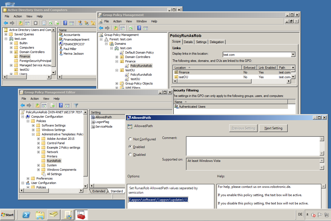This screenshot has width=331, height=221.
Task: Open the Help icon in Group Policy Management Editor
Action: pyautogui.click(x=60, y=105)
